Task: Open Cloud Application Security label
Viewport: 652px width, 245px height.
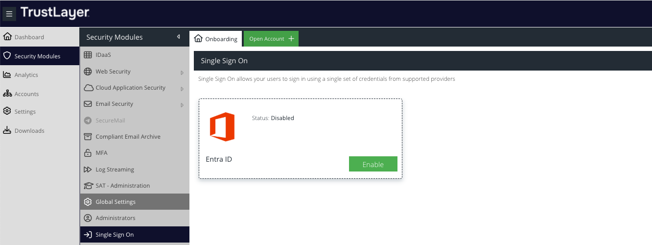Action: coord(131,88)
